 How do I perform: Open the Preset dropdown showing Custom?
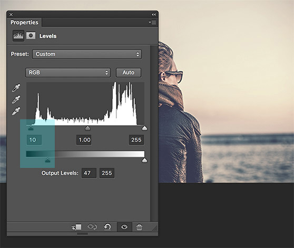click(x=87, y=54)
